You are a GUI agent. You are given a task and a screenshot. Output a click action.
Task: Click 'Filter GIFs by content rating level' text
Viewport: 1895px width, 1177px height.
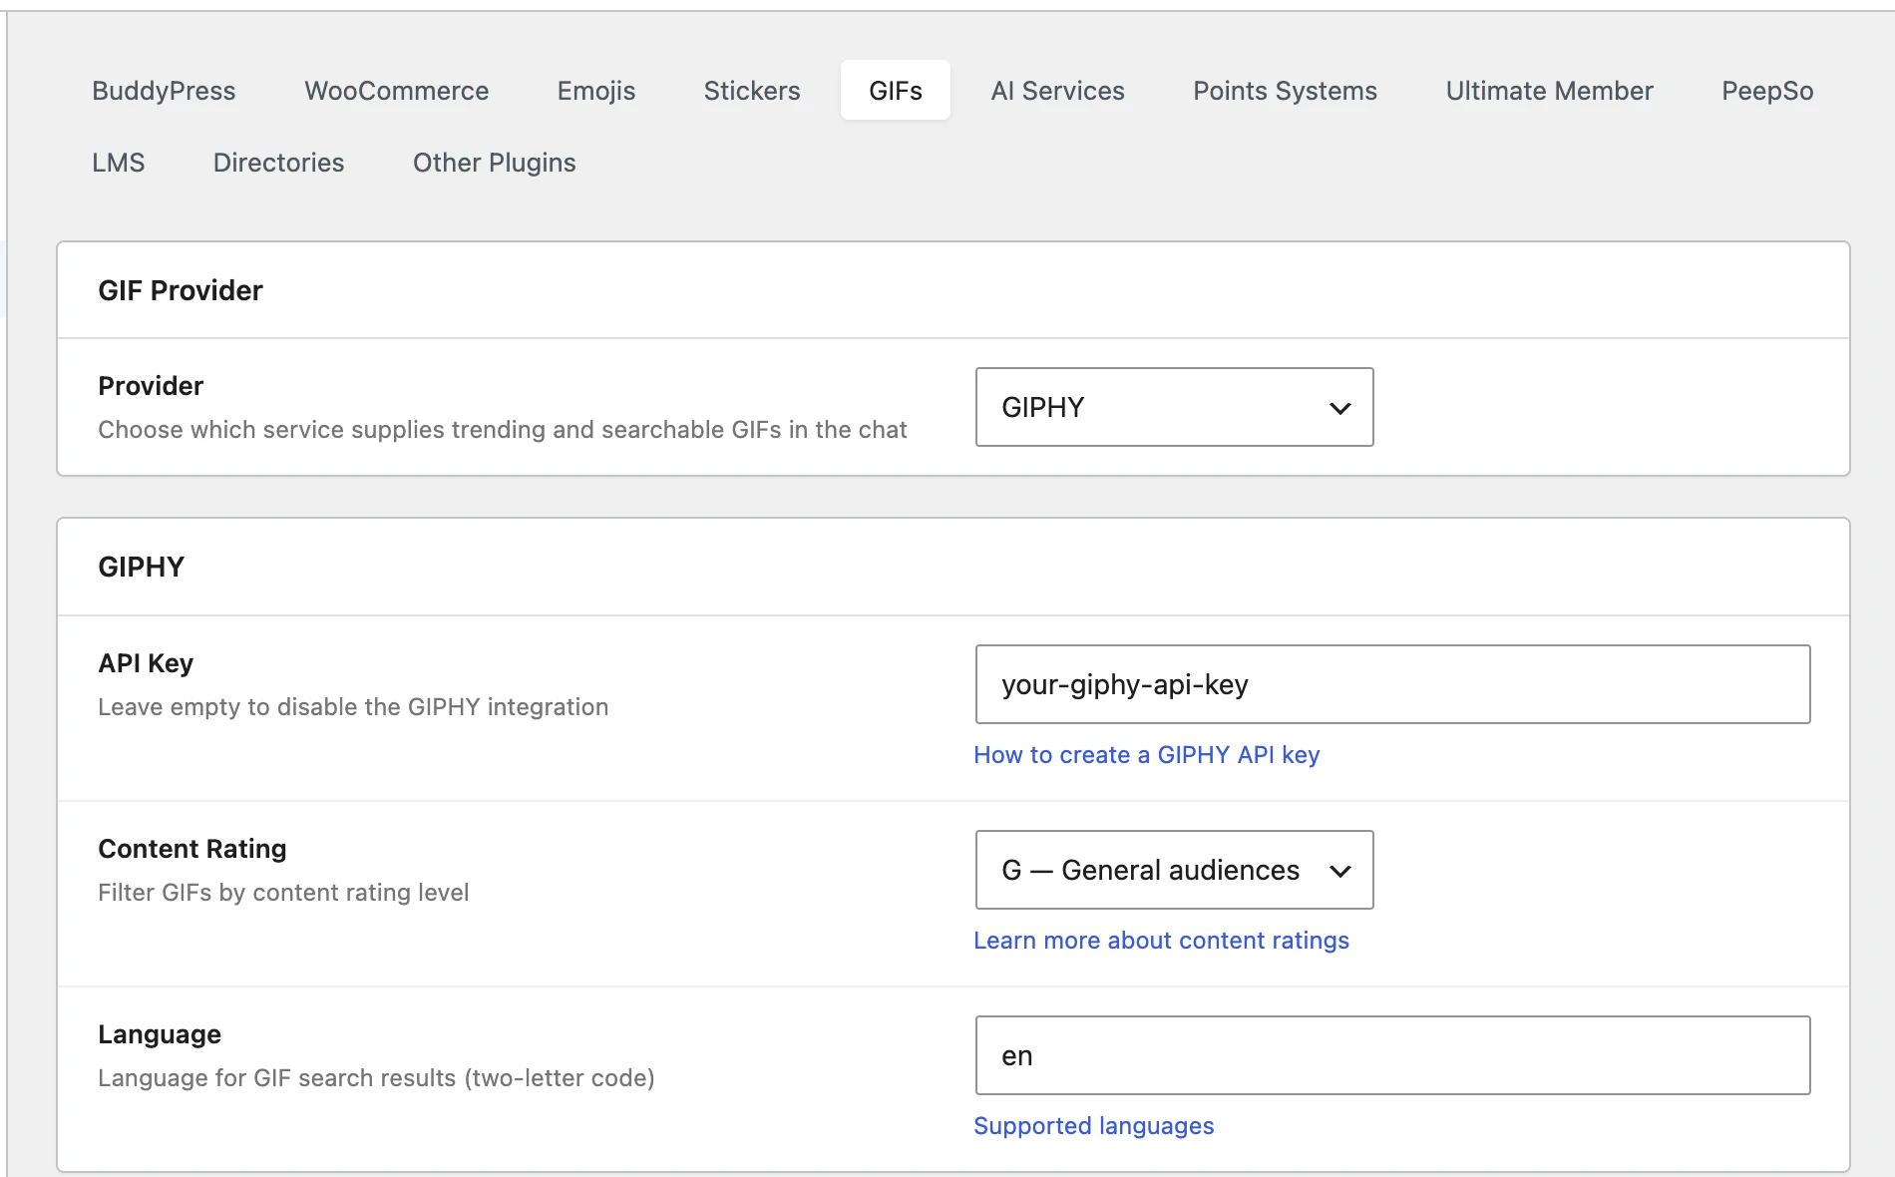tap(283, 893)
